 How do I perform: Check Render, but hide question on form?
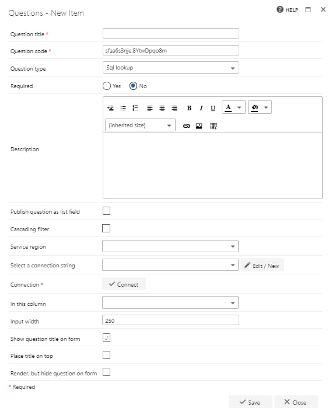[x=106, y=372]
